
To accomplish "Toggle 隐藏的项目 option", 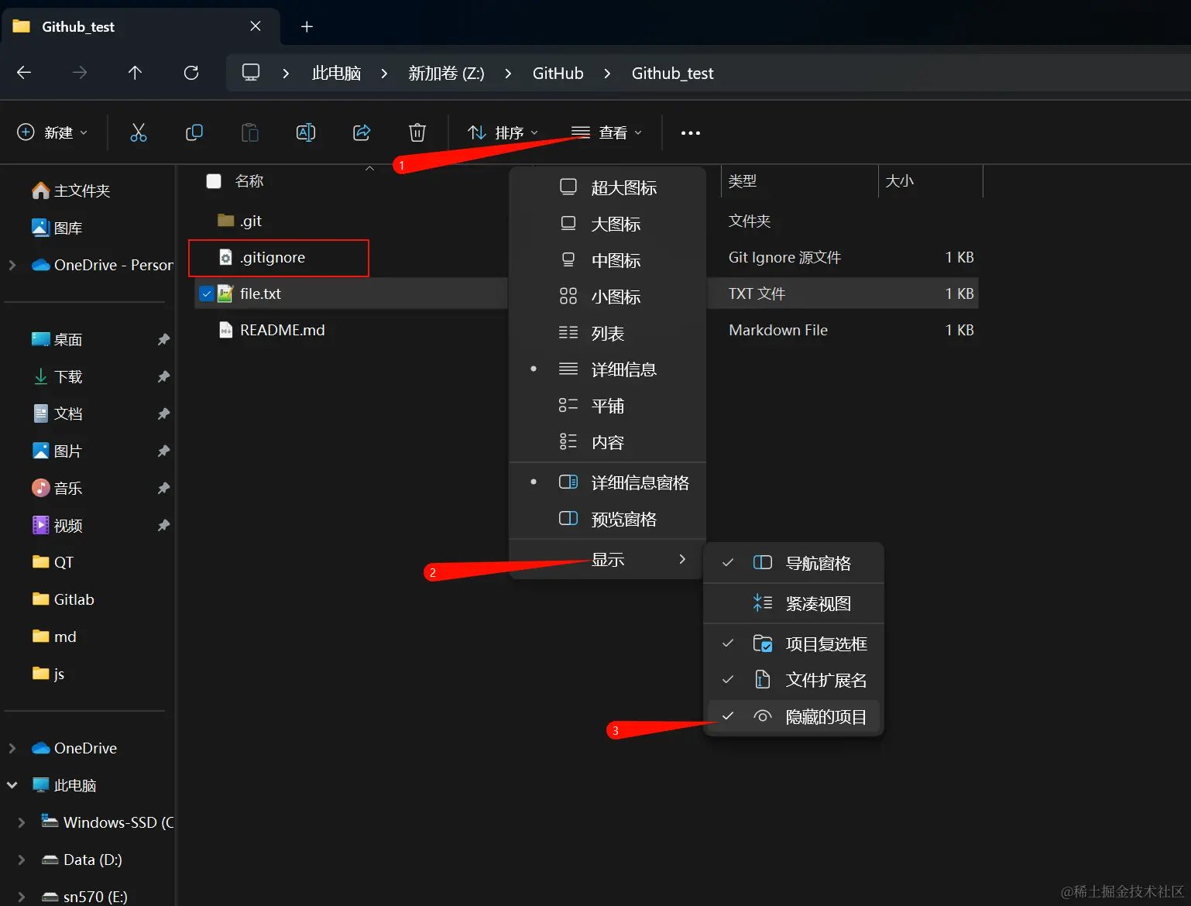I will [x=794, y=716].
